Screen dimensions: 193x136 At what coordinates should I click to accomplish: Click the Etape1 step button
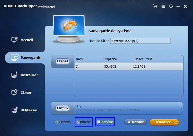point(63,61)
